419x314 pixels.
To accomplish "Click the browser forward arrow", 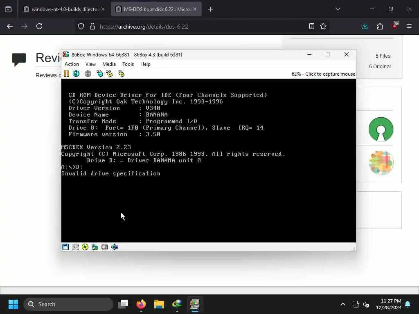I will (25, 27).
